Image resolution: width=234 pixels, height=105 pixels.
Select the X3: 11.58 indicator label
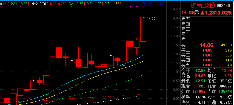(112, 4)
